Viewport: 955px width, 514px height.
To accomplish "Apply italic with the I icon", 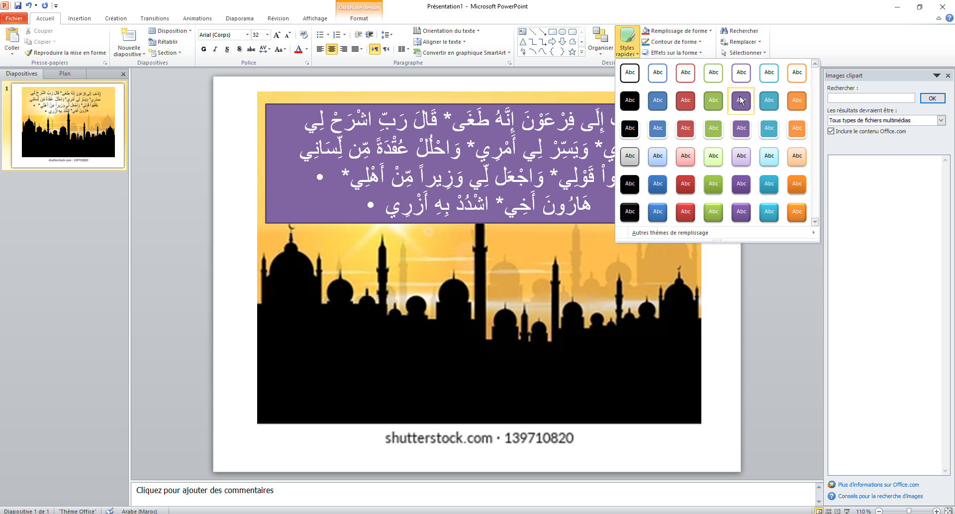I will (x=215, y=49).
